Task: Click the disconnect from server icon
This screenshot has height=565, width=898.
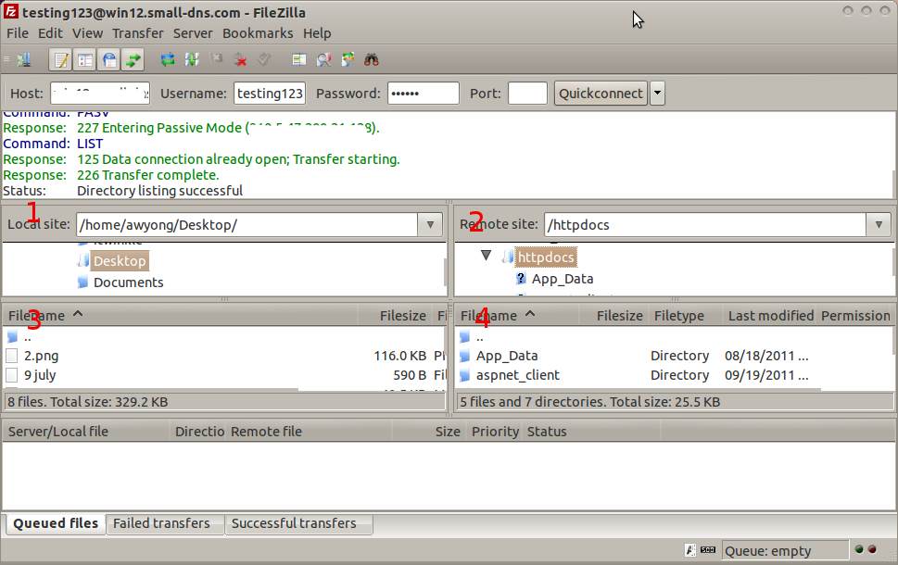Action: (x=241, y=59)
